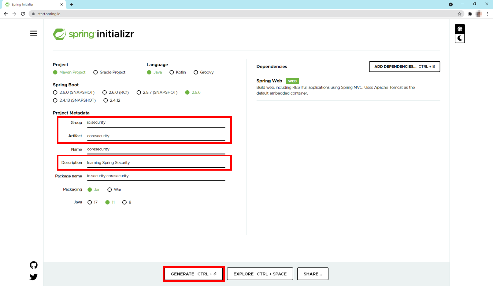Select Spring Boot 2.5.7 (SNAPSHOT)
This screenshot has width=493, height=286.
point(157,92)
